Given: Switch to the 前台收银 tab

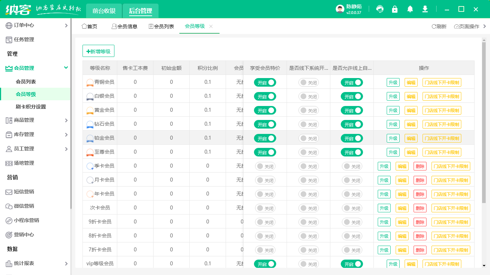Looking at the screenshot, I should pos(104,11).
